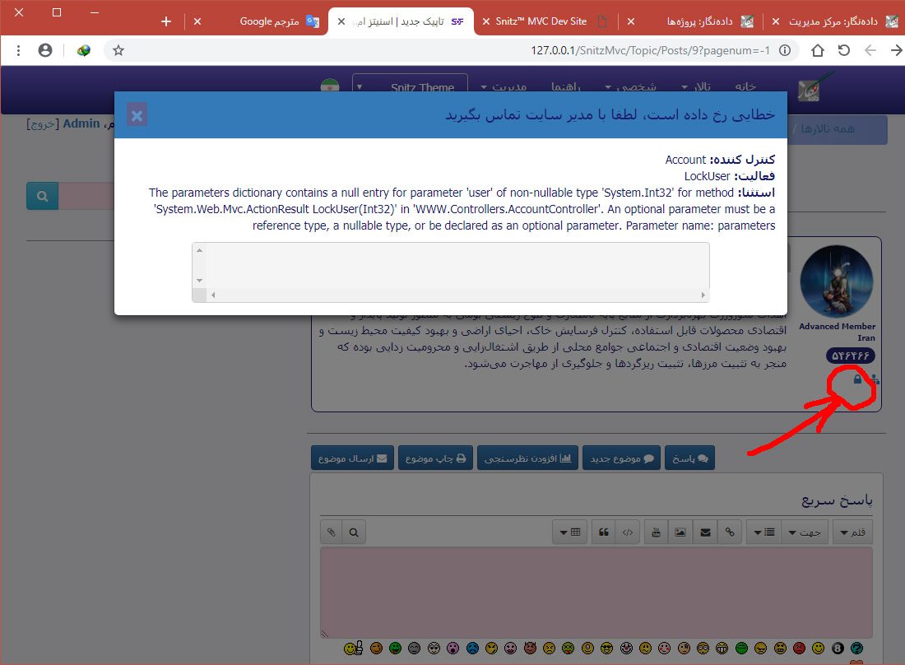Click the lock user icon under avatar
Image resolution: width=905 pixels, height=665 pixels.
point(857,379)
